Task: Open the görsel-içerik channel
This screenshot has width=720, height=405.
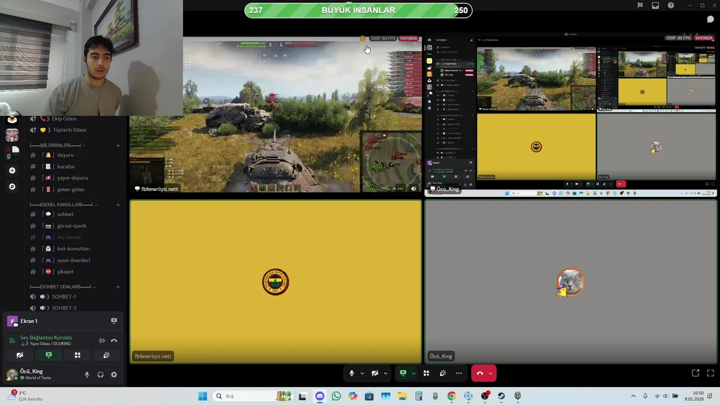Action: [75, 226]
